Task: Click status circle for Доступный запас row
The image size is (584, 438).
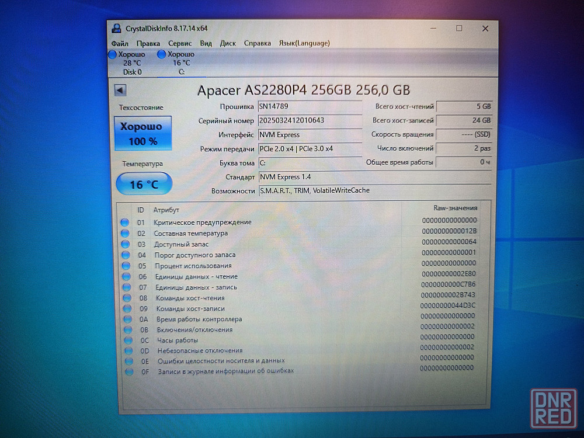Action: [125, 244]
